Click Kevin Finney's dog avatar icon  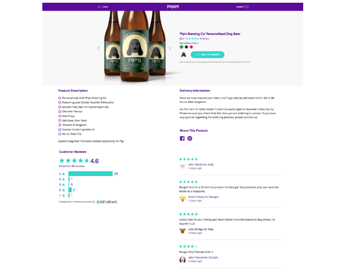(183, 198)
